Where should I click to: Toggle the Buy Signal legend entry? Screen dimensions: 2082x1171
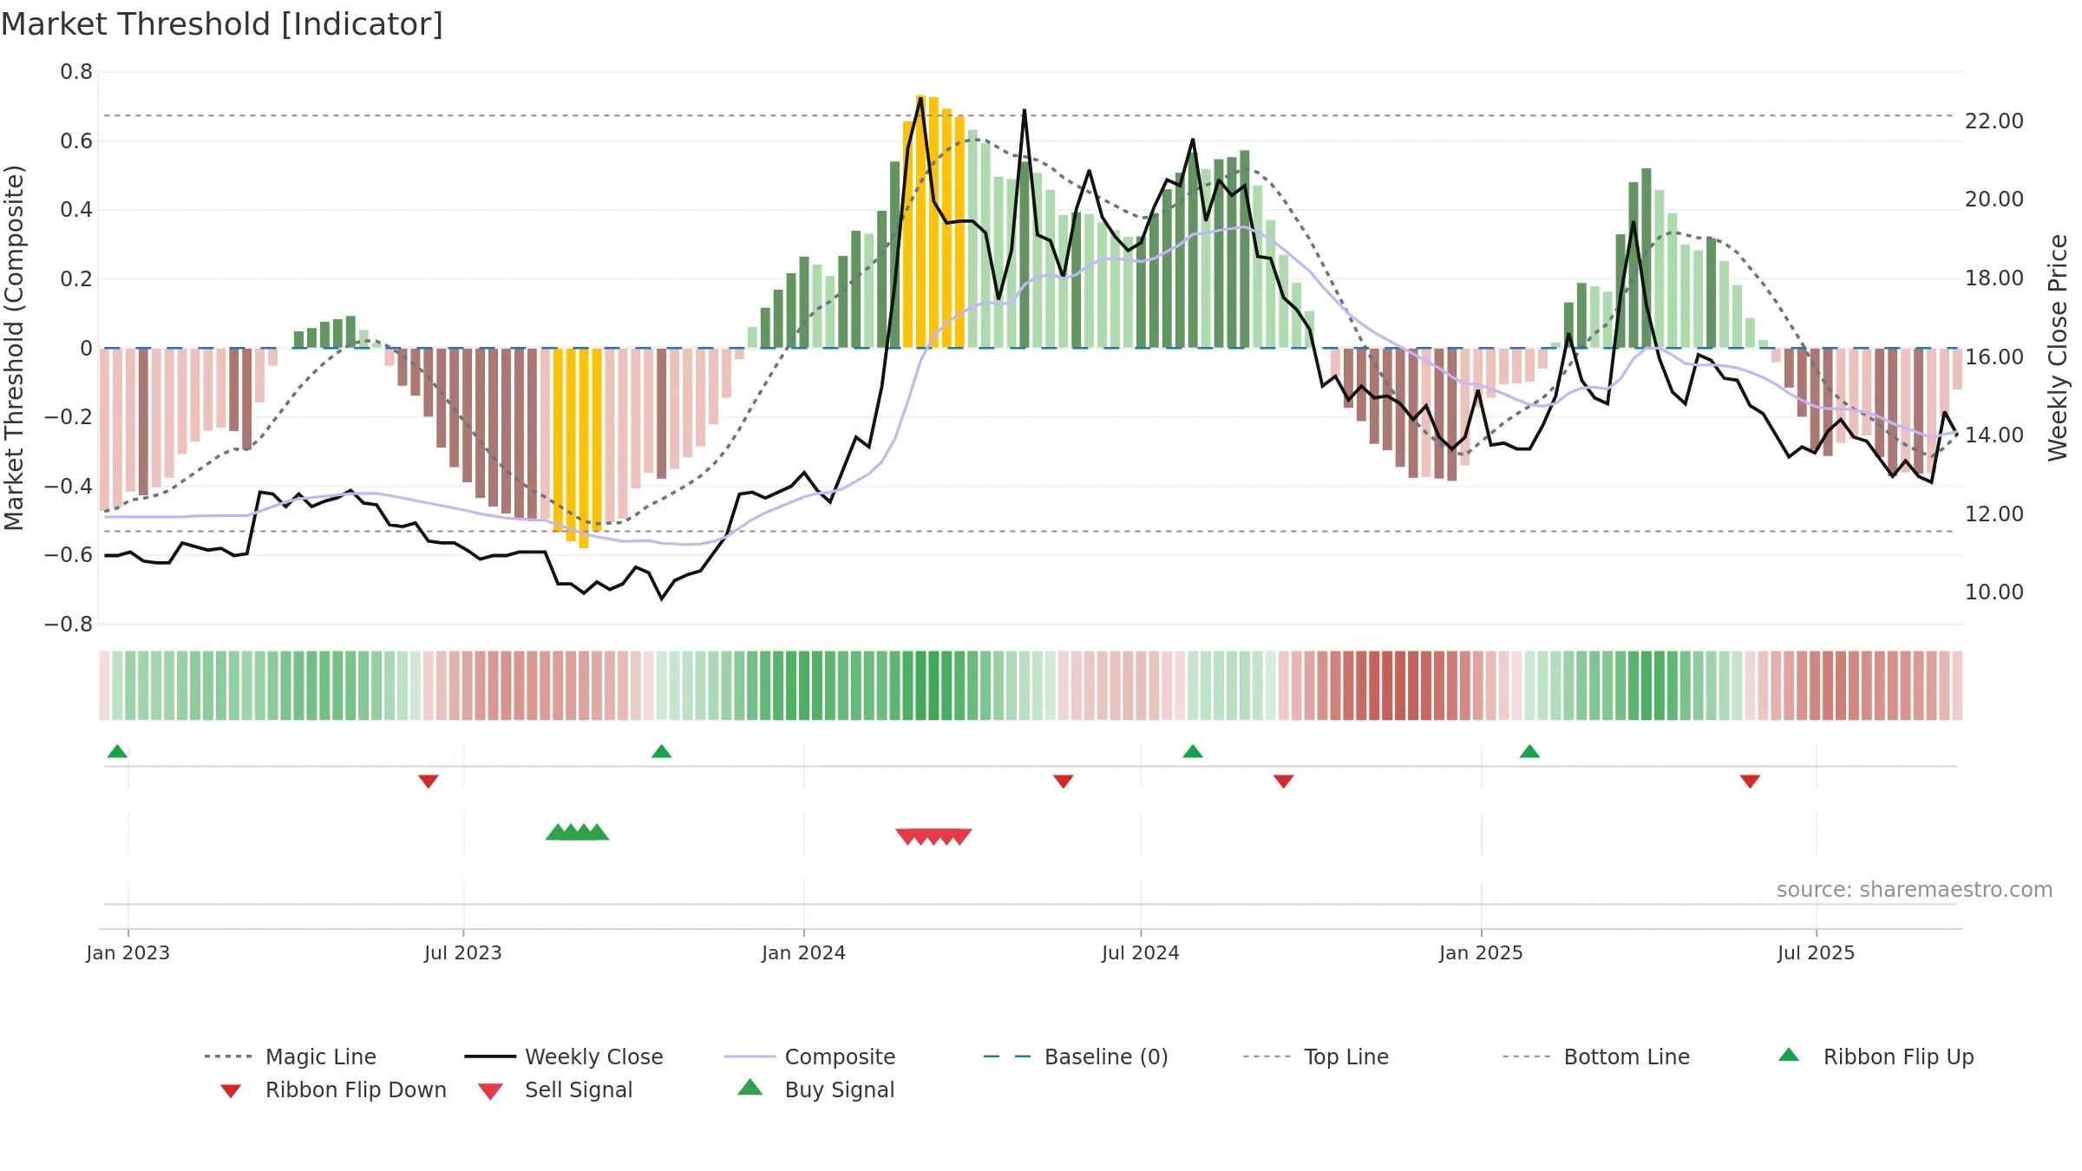point(815,1089)
